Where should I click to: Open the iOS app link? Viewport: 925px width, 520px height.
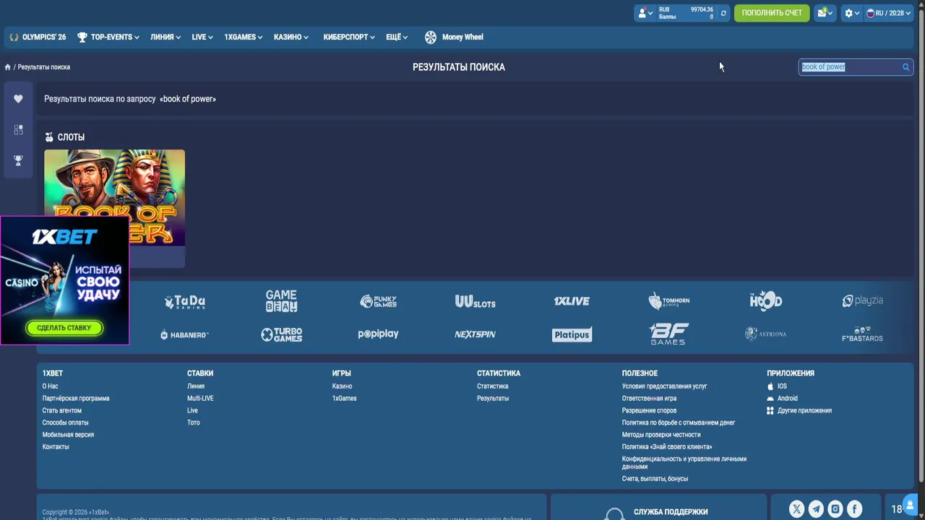click(x=778, y=386)
